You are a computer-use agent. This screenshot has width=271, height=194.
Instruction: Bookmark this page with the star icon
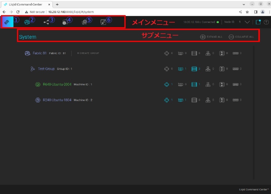pyautogui.click(x=247, y=12)
